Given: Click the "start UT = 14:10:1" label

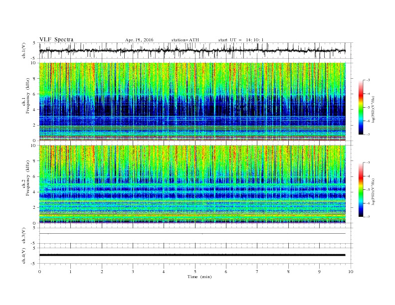Looking at the screenshot, I should (x=241, y=40).
